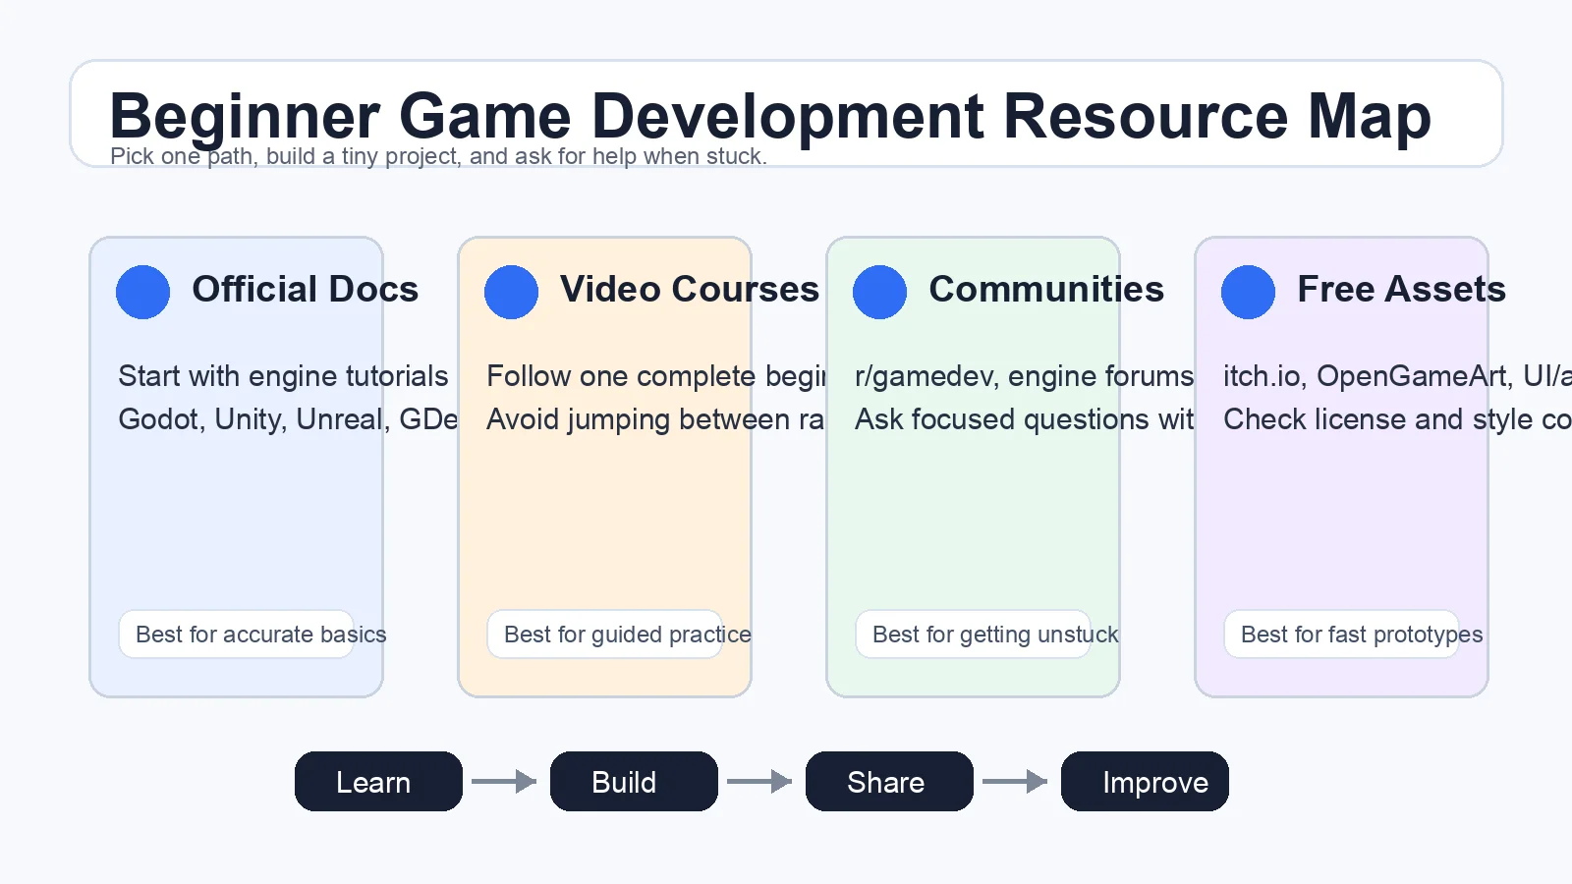Click 'Follow one complete' course text
The image size is (1572, 884).
[x=656, y=376]
